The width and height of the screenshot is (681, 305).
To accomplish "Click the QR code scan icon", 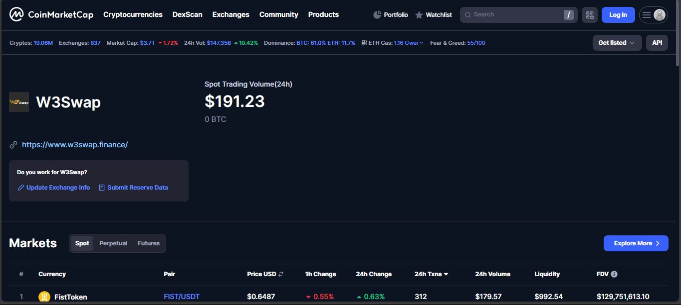I will click(590, 15).
